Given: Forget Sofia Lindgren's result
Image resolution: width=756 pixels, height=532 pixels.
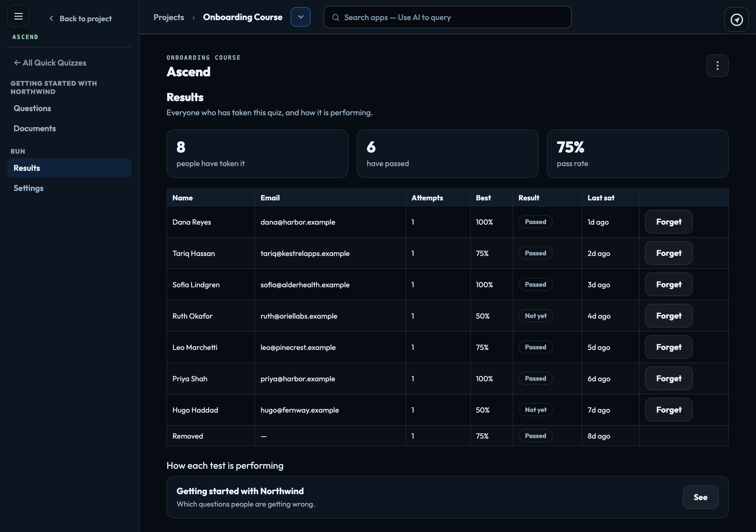Looking at the screenshot, I should [x=668, y=284].
